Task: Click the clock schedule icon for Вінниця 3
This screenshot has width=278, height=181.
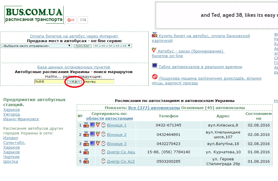Action: [103, 144]
